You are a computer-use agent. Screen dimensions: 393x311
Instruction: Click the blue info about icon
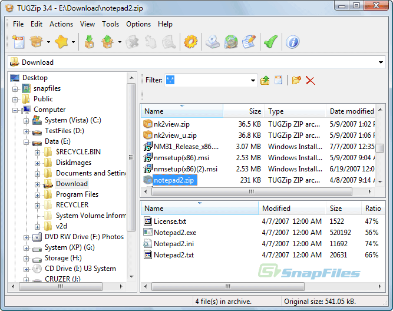[x=292, y=42]
